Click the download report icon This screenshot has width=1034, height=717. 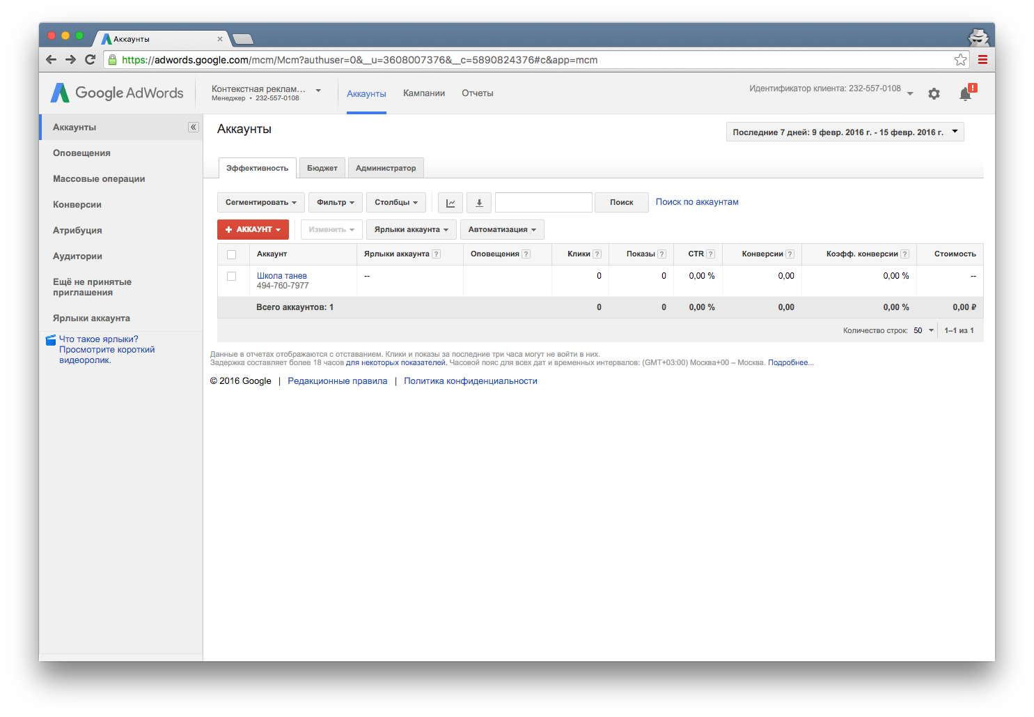479,203
